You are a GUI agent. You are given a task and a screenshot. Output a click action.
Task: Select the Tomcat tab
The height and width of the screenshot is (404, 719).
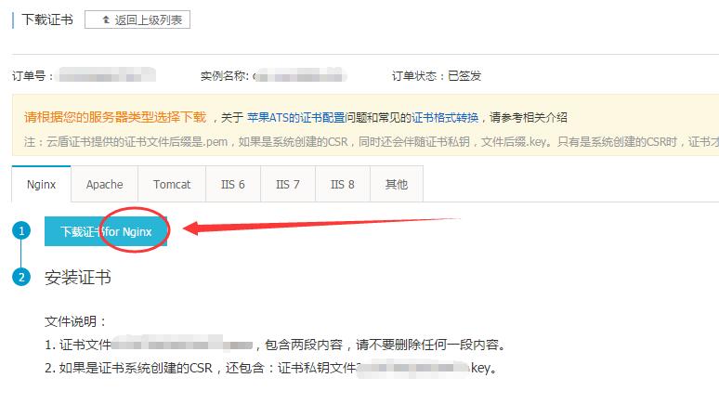172,184
